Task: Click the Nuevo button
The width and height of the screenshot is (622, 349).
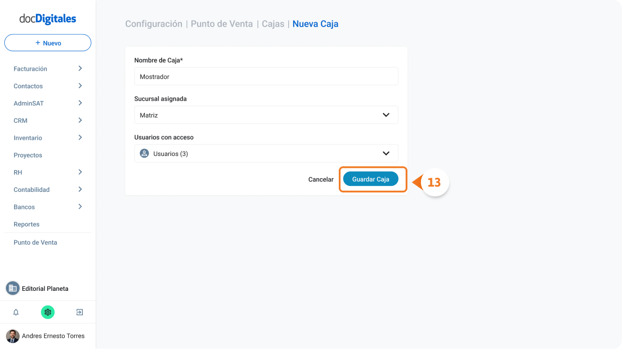Action: click(x=47, y=43)
